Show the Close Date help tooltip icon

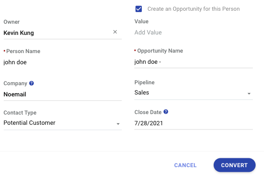pyautogui.click(x=166, y=112)
